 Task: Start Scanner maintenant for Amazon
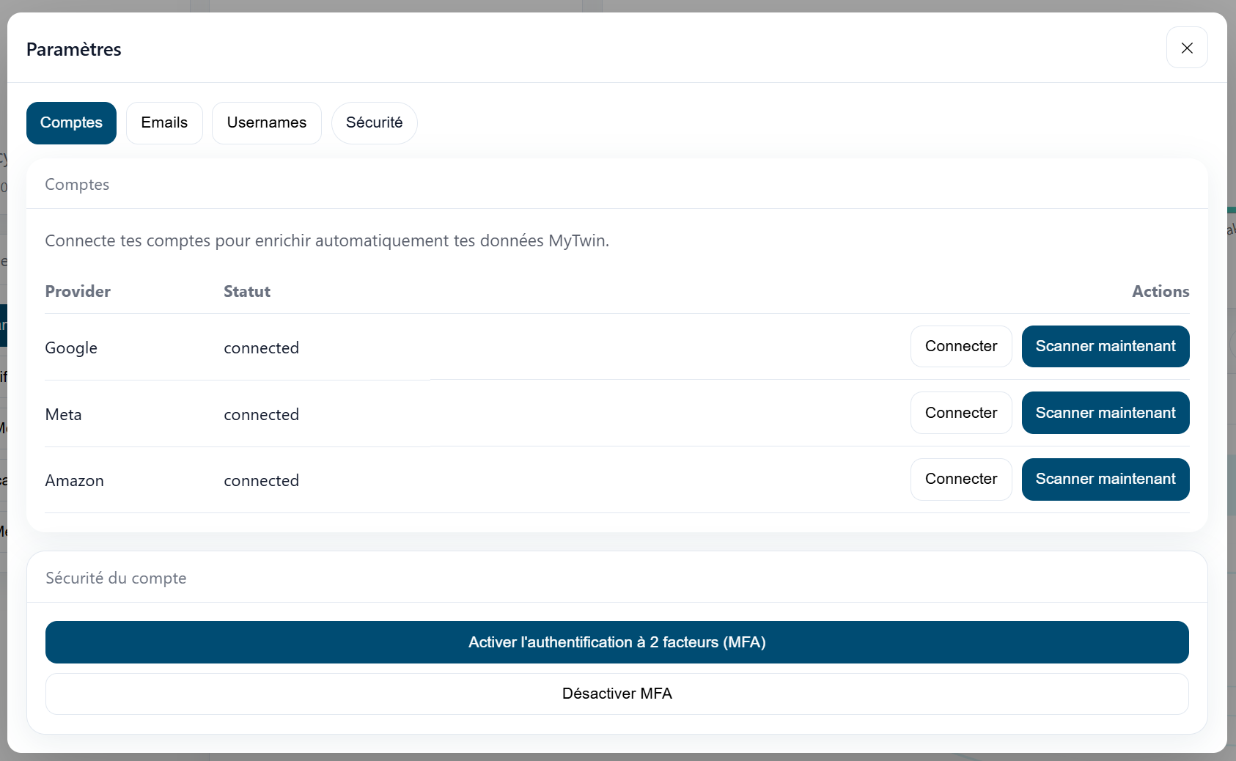tap(1105, 479)
